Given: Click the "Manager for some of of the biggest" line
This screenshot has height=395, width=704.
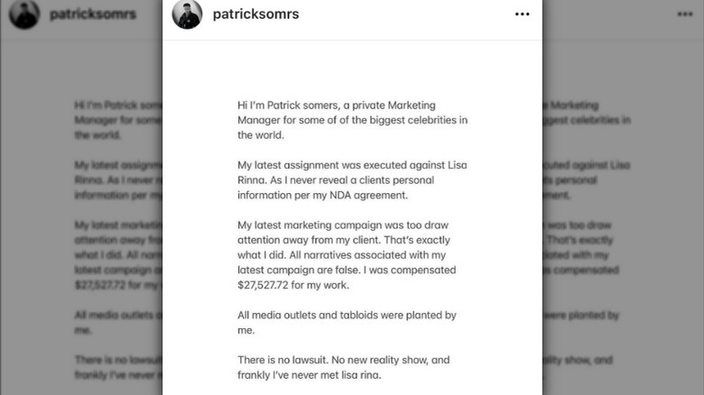Looking at the screenshot, I should [x=352, y=120].
